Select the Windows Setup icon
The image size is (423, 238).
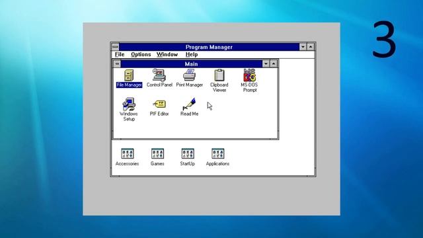pyautogui.click(x=129, y=104)
